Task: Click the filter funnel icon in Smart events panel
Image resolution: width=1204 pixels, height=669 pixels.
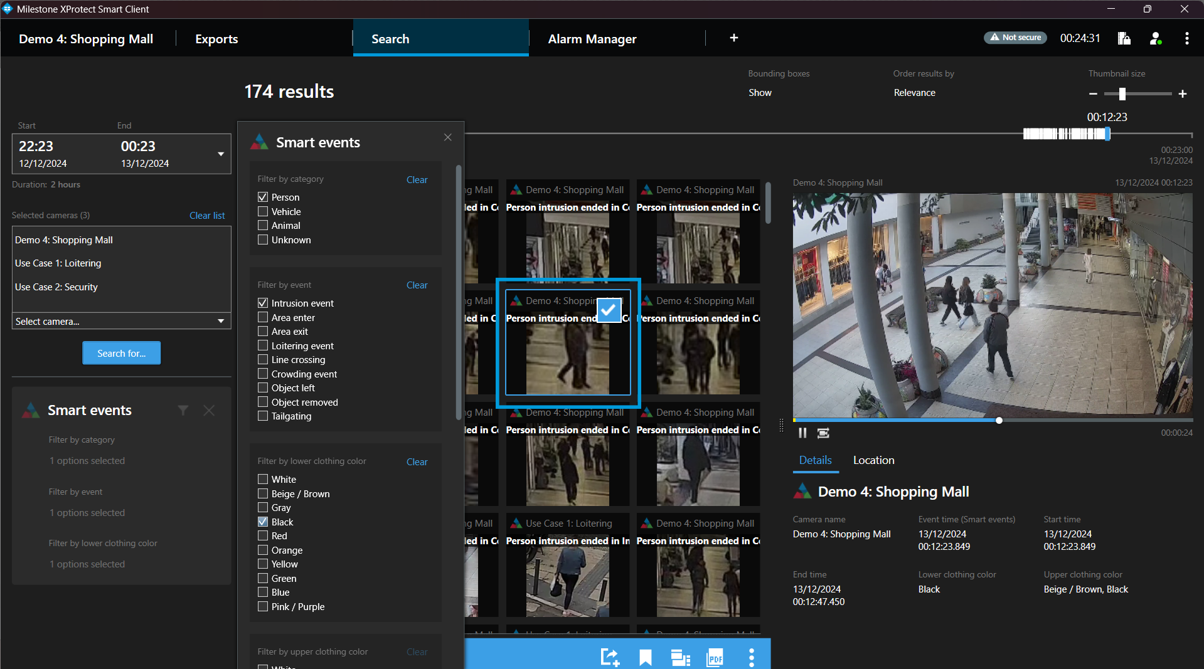Action: click(x=183, y=410)
